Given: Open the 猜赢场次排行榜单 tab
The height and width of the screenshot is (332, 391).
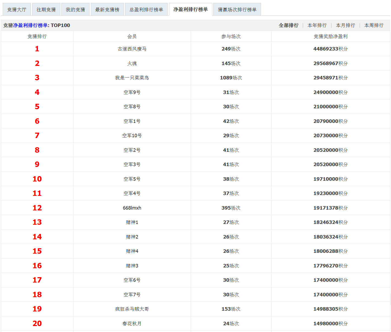Looking at the screenshot, I should [237, 10].
